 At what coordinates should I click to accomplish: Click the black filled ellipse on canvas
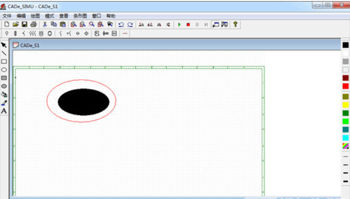coord(83,102)
